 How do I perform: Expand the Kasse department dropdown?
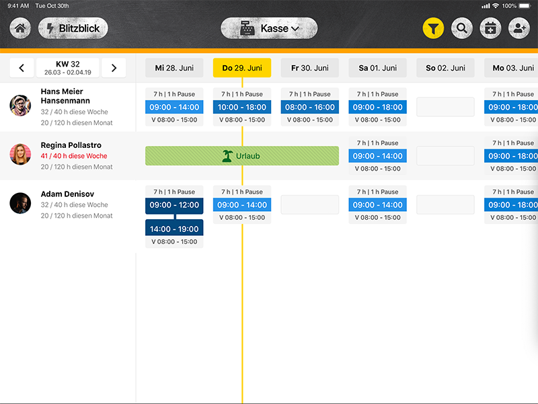(x=269, y=29)
